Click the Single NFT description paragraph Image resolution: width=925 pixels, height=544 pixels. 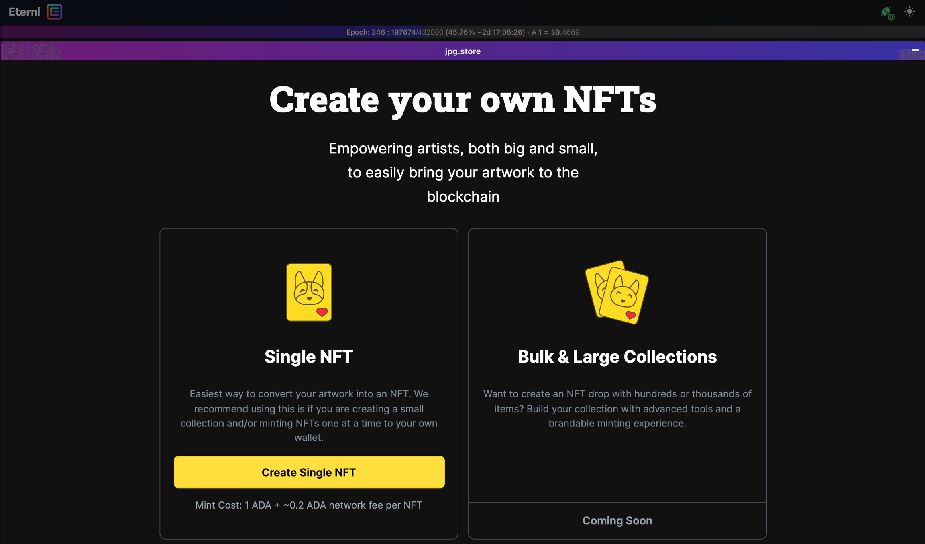(x=309, y=416)
